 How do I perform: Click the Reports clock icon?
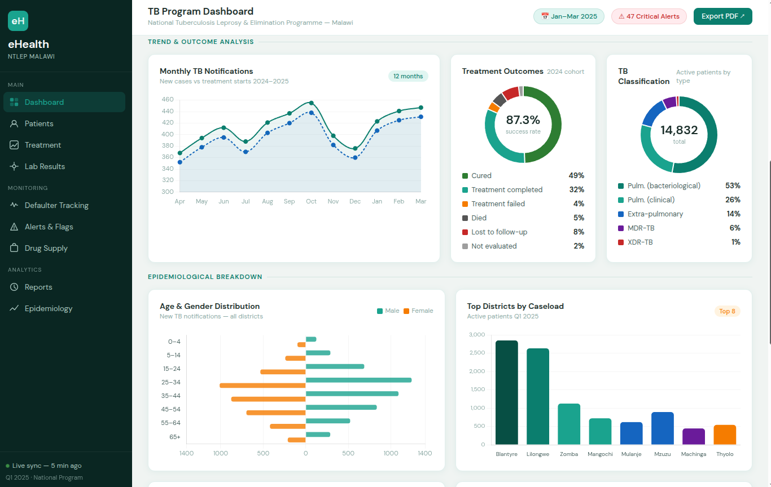click(x=14, y=287)
